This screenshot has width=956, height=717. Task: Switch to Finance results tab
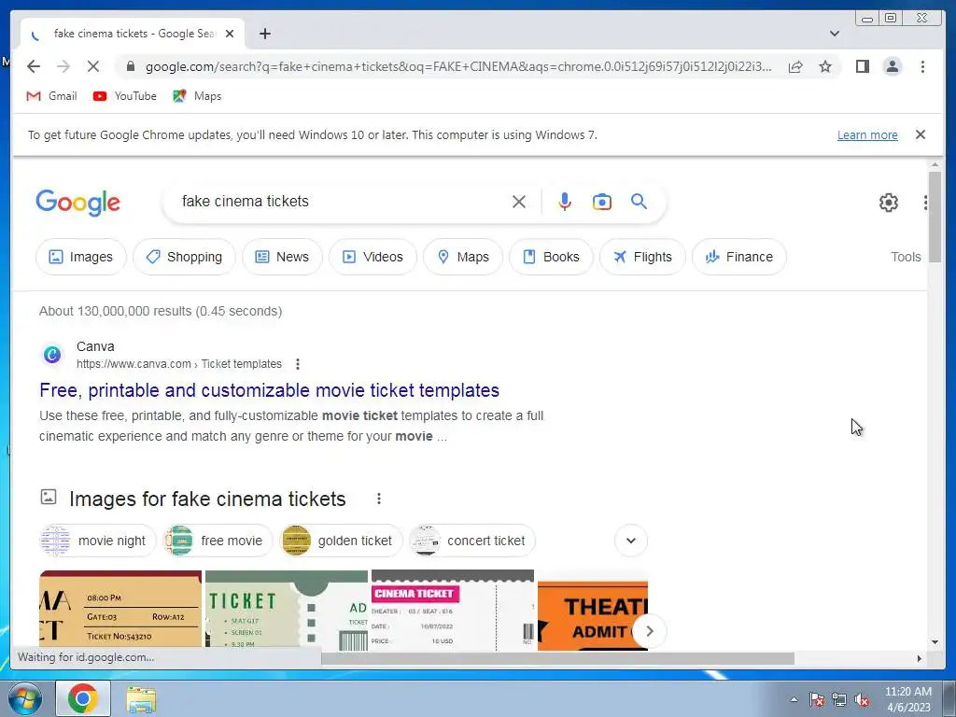click(x=739, y=257)
